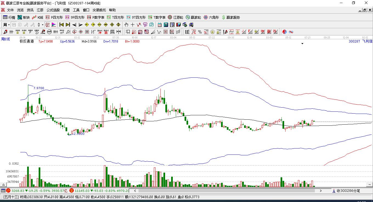Open 赢家服务 service button

tap(231, 17)
